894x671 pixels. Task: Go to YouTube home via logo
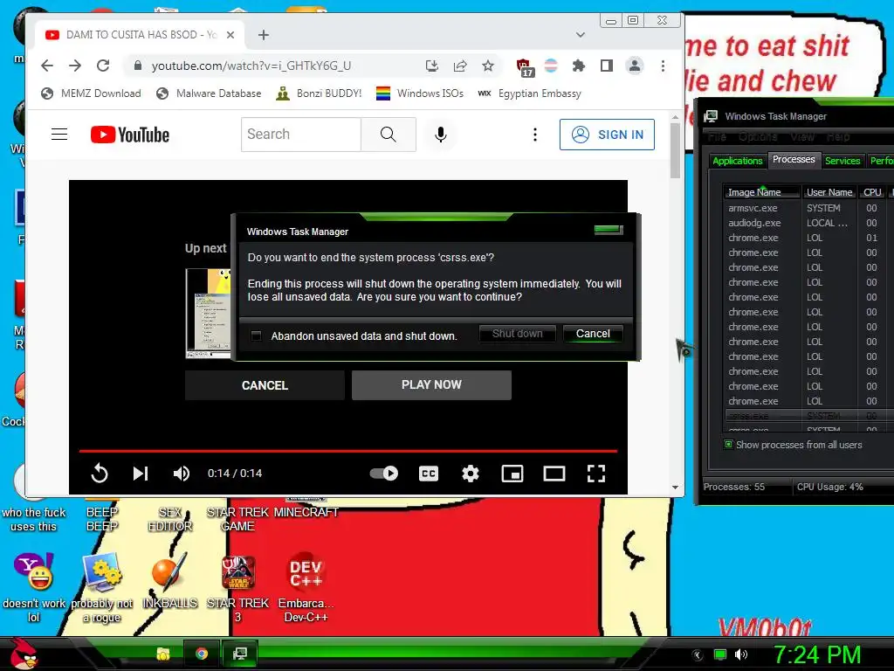pos(130,135)
